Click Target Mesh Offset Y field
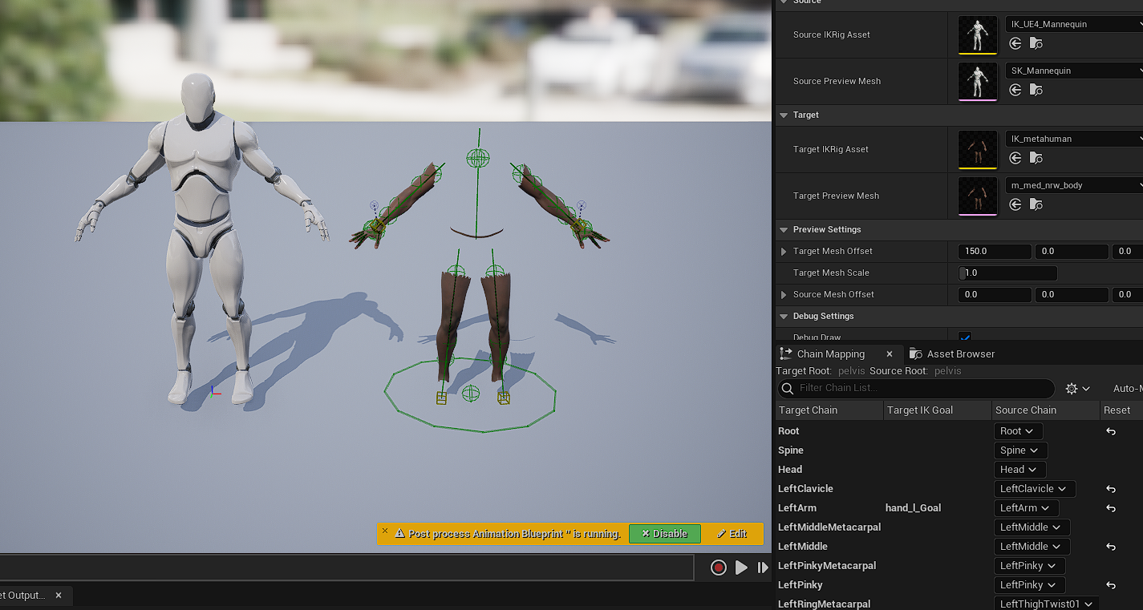 [1072, 251]
